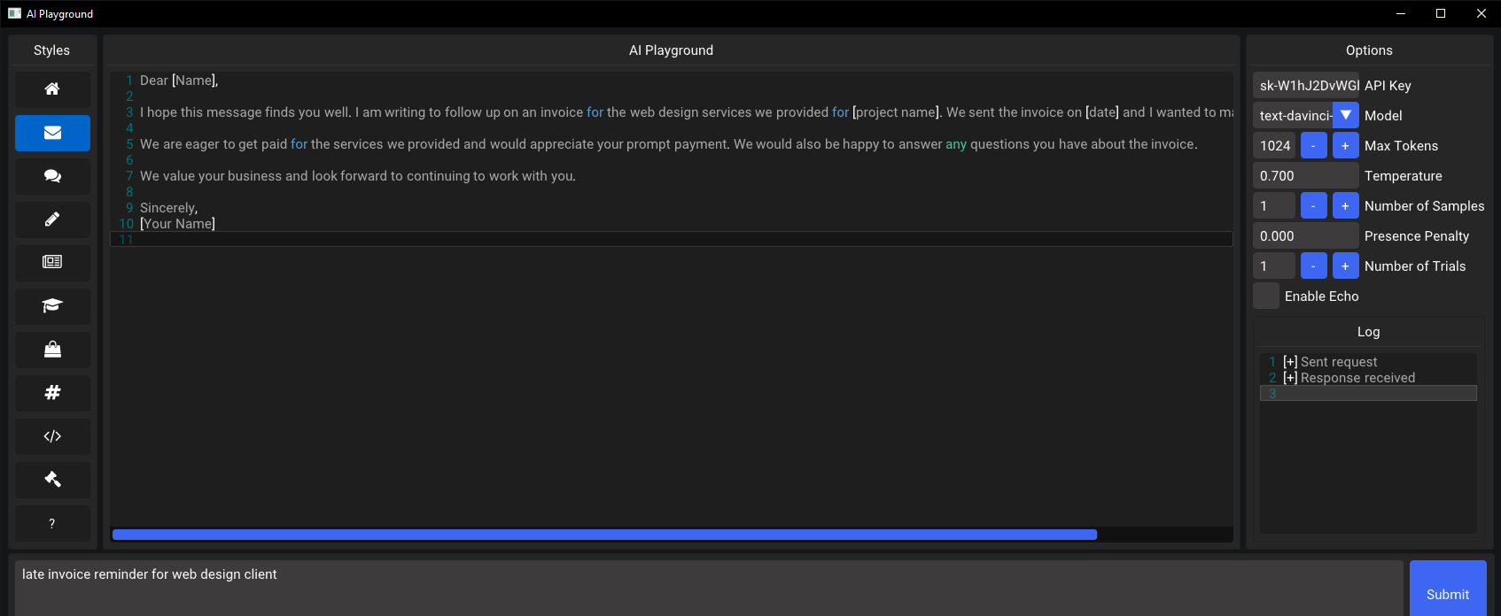Maximize the AI Playground window
This screenshot has height=616, width=1501.
coord(1441,13)
